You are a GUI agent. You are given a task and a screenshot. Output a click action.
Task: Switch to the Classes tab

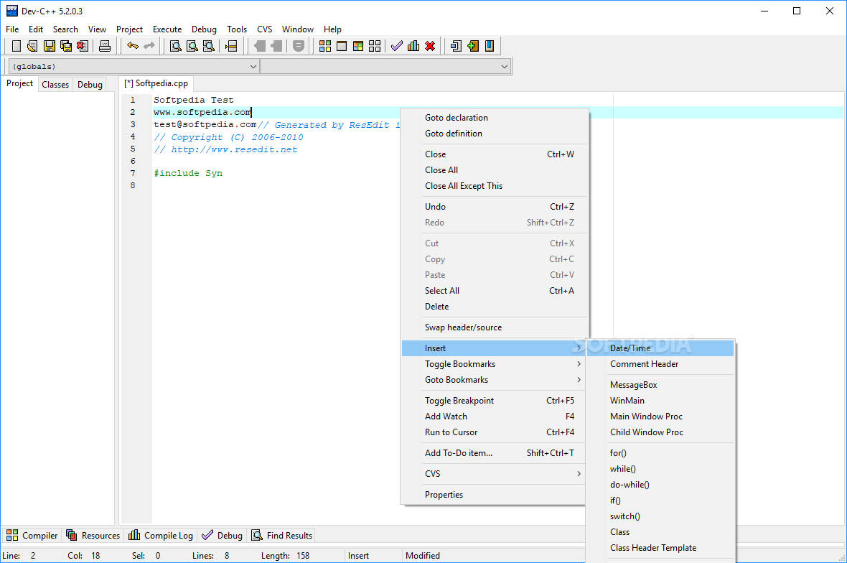(55, 84)
